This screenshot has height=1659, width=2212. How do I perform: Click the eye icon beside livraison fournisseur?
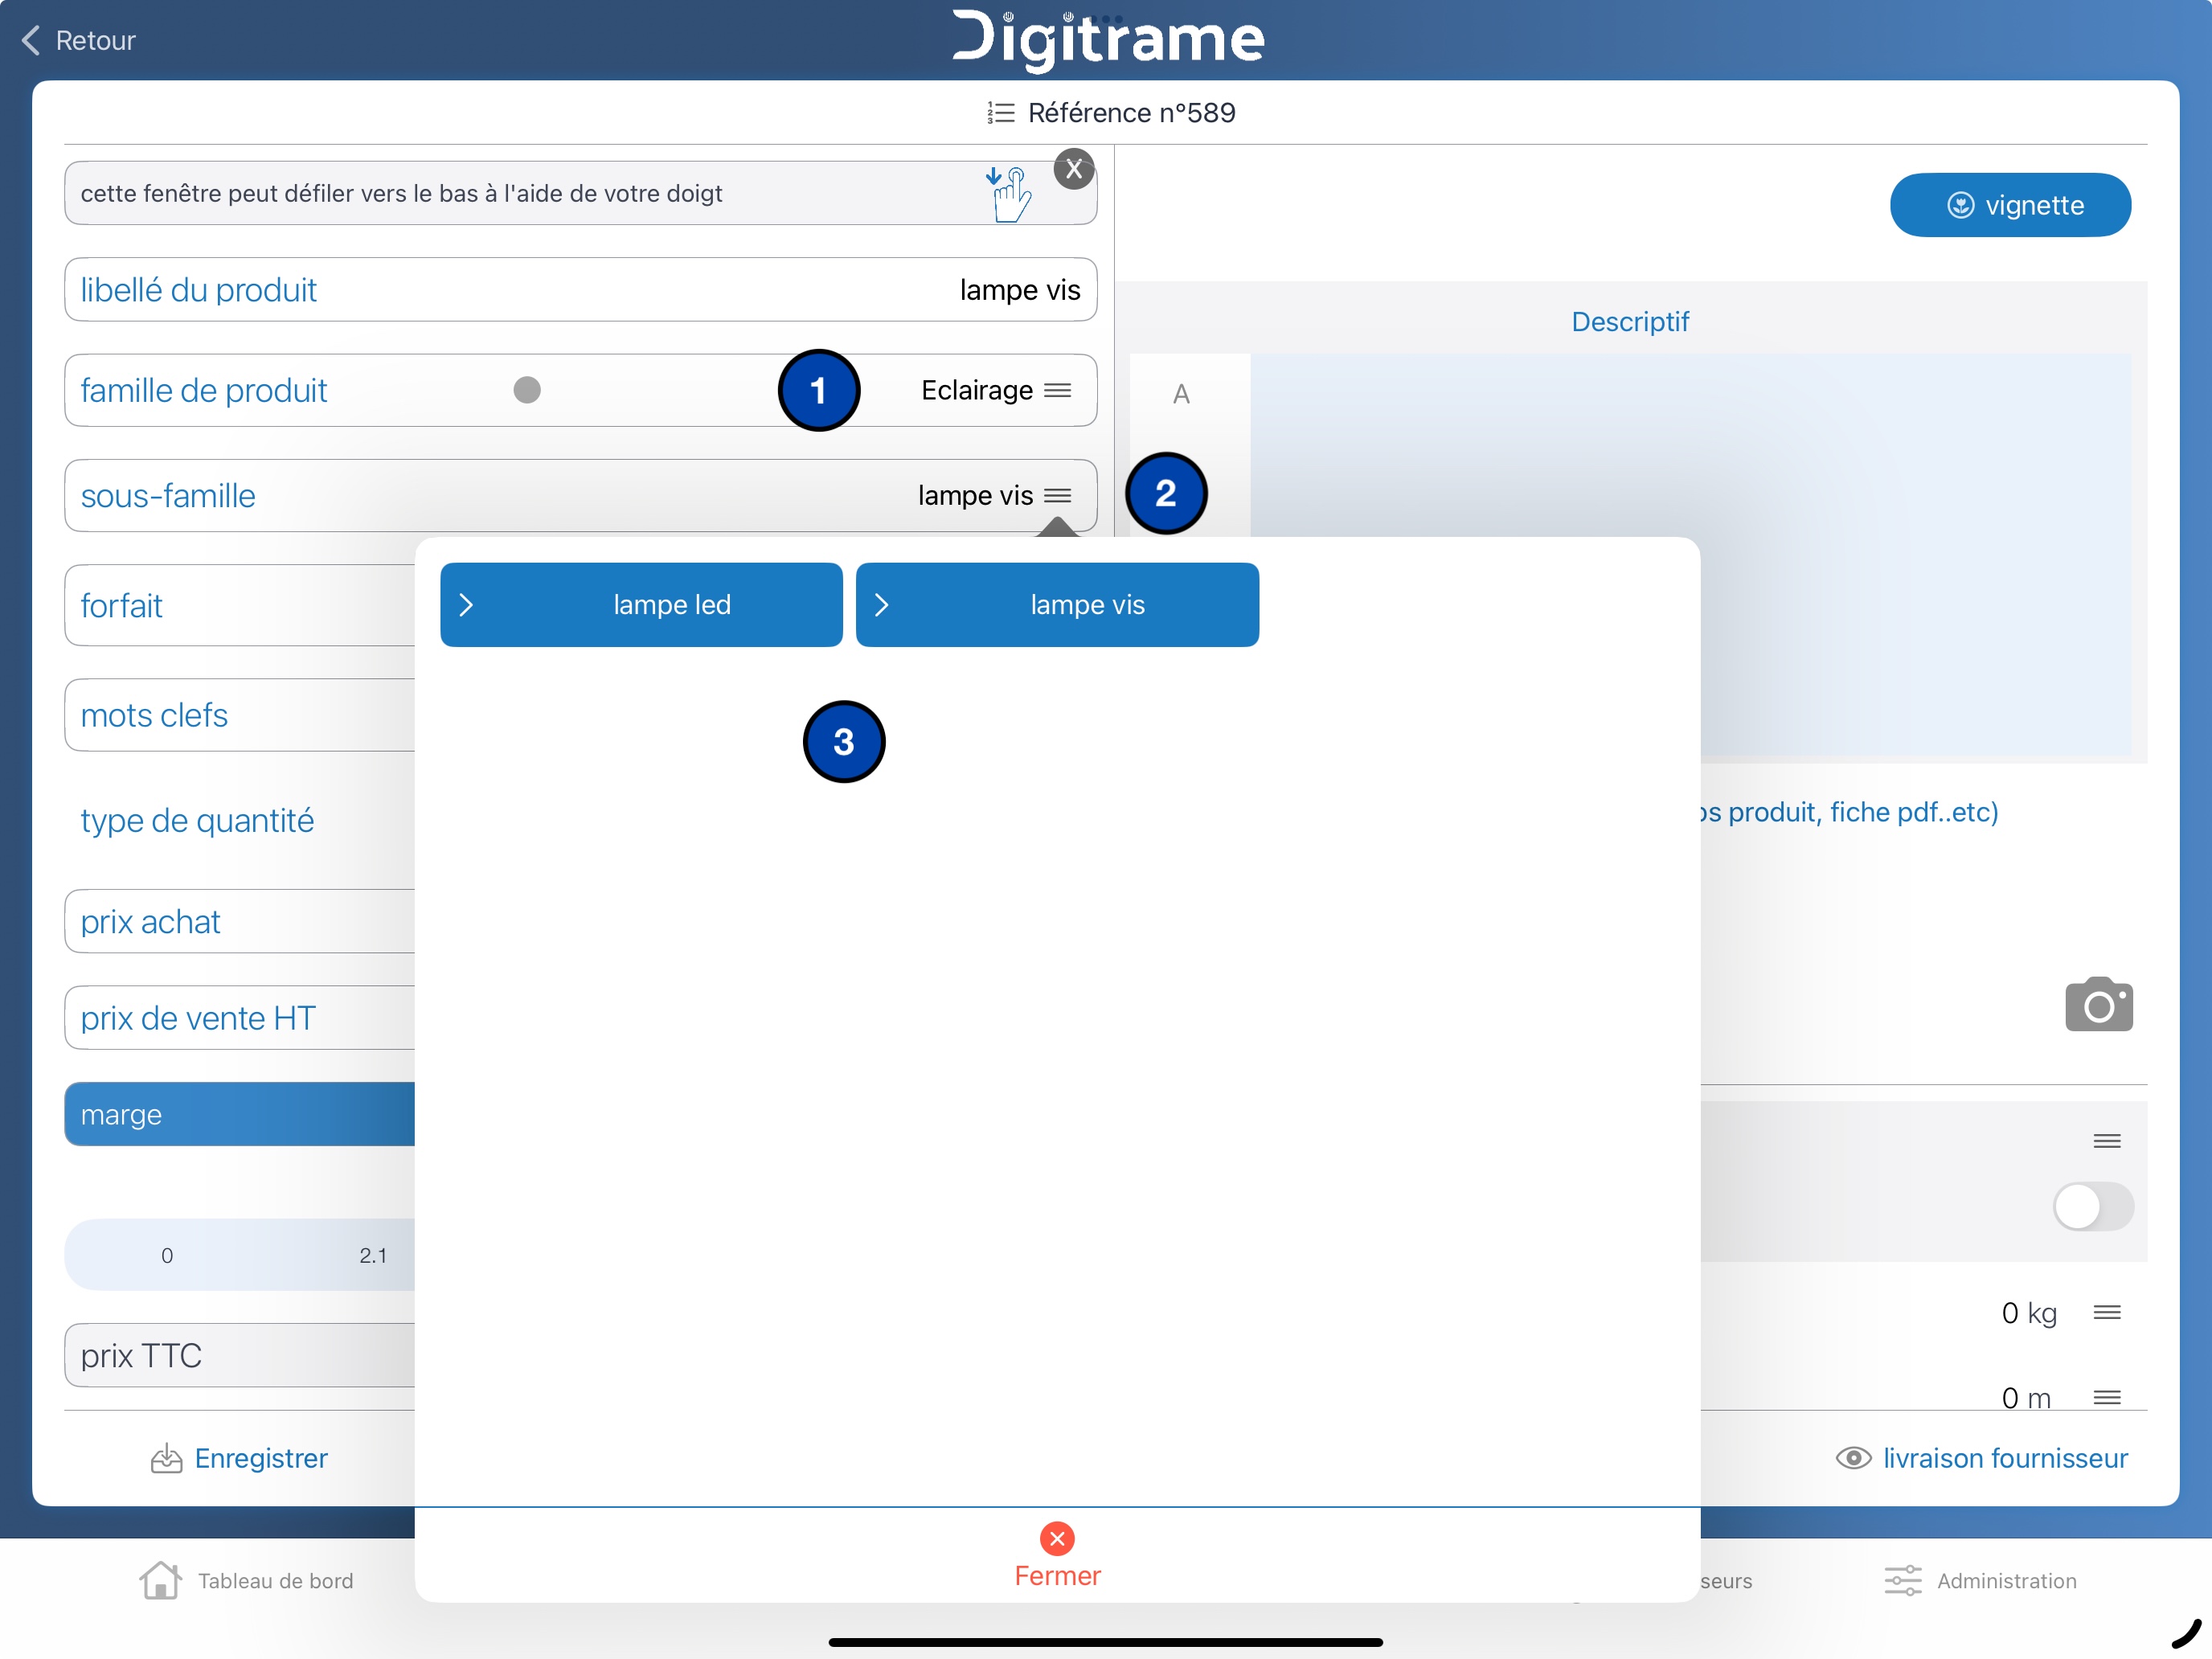pyautogui.click(x=1853, y=1458)
